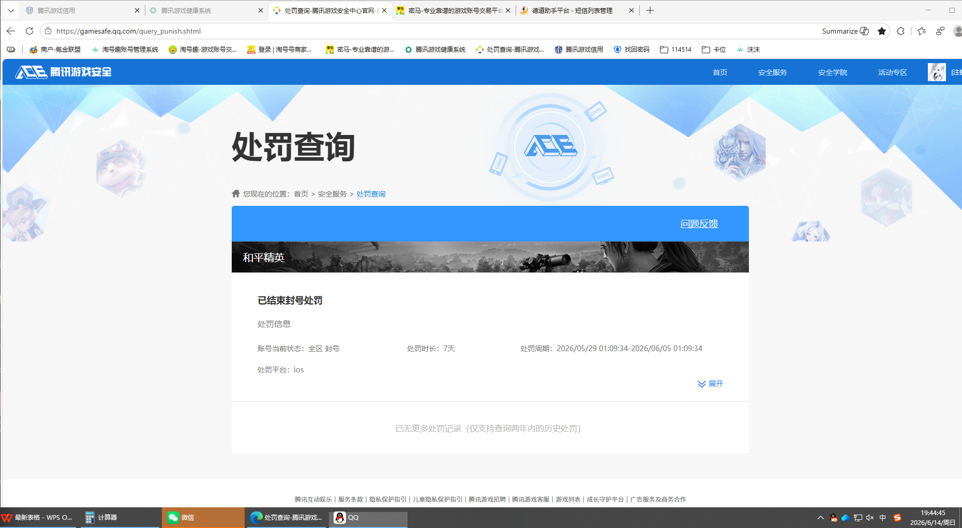Open 安全学院 navigation menu
The image size is (962, 528).
click(833, 72)
